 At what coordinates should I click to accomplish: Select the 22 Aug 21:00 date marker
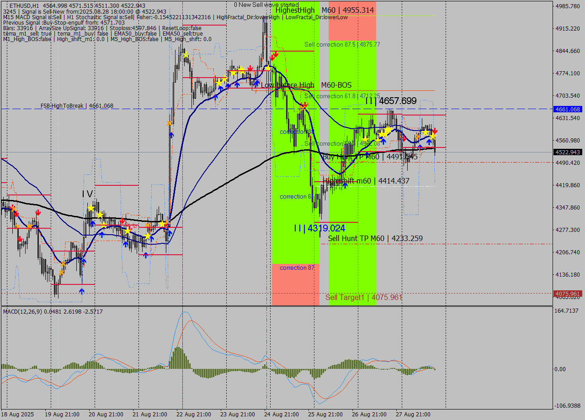pos(194,415)
